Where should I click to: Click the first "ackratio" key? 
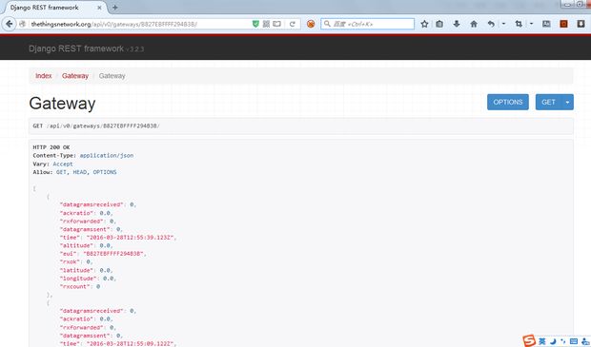tap(76, 213)
